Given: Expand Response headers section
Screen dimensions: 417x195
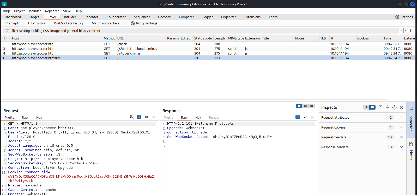Looking at the screenshot, I should click(x=362, y=147).
